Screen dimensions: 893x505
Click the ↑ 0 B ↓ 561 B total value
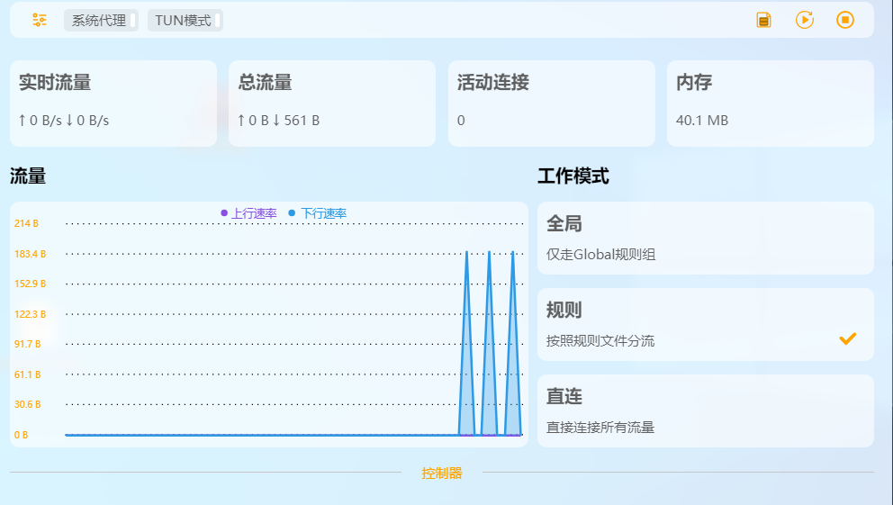pos(278,120)
